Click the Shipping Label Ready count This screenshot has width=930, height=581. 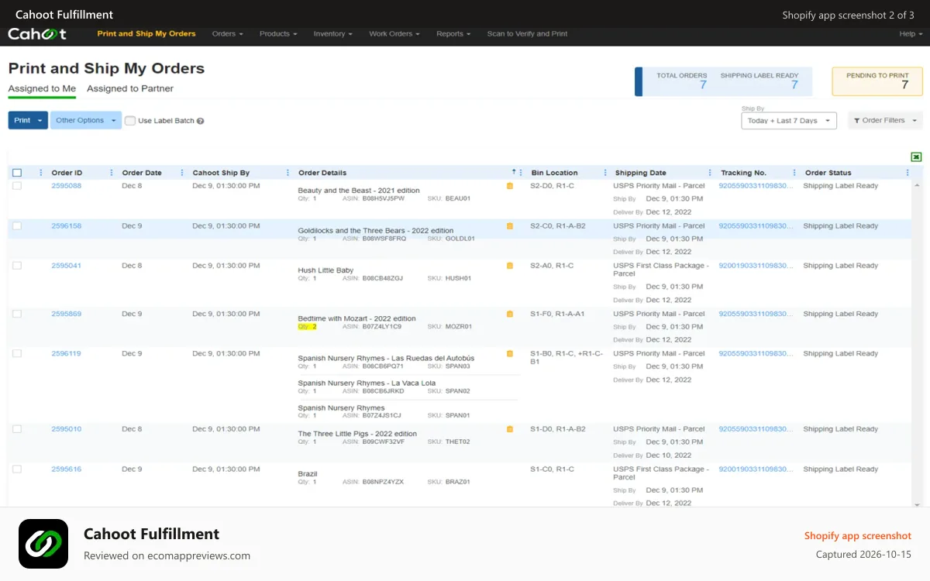(794, 85)
